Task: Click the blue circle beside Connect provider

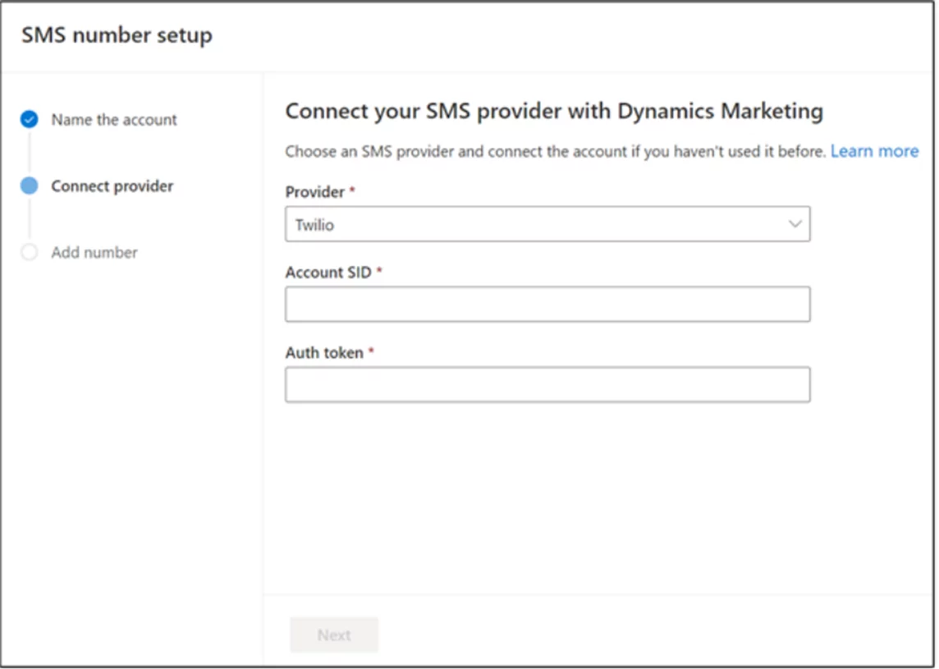Action: coord(29,186)
